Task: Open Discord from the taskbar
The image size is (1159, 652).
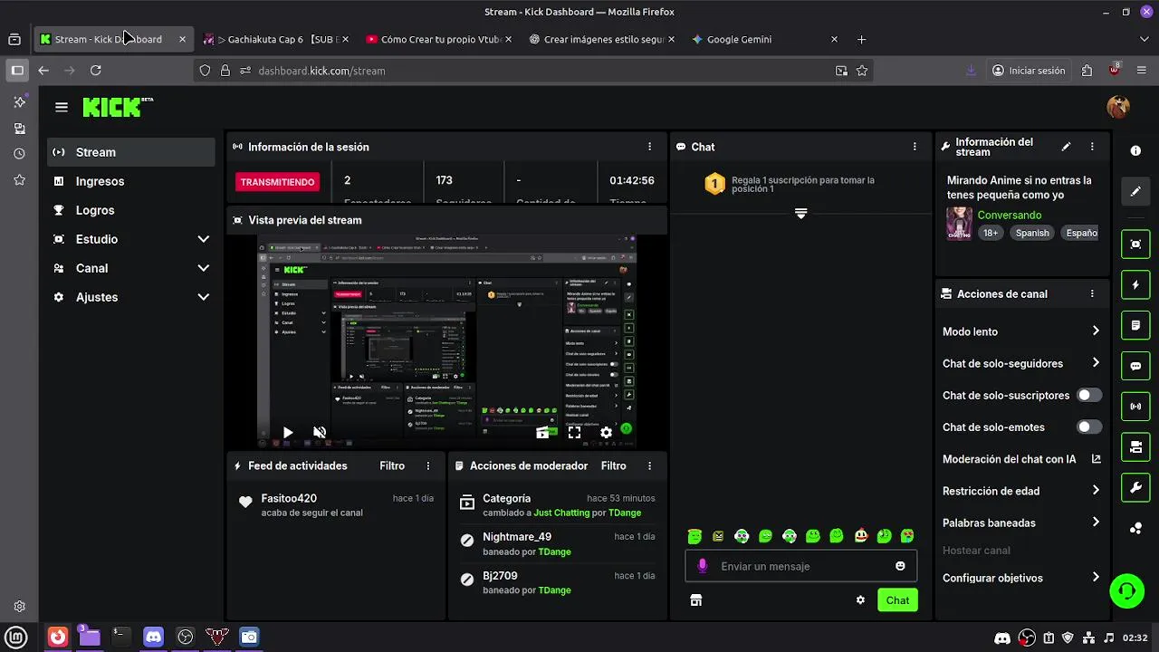Action: click(154, 637)
